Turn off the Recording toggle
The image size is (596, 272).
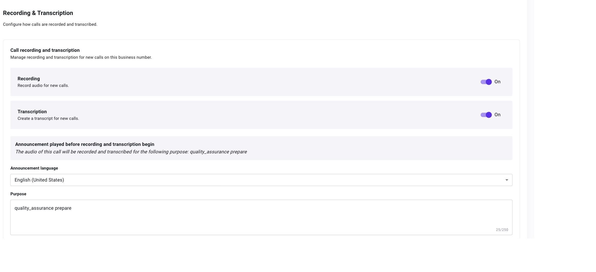click(x=486, y=82)
